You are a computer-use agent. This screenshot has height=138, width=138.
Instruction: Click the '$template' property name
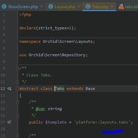point(56,122)
